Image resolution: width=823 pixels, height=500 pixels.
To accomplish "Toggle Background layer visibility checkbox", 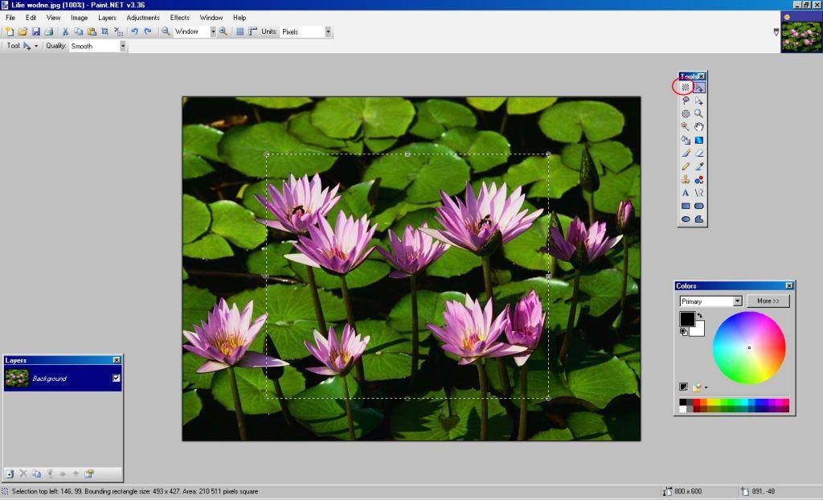I will (116, 378).
